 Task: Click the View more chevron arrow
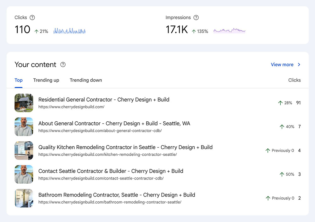pyautogui.click(x=299, y=64)
